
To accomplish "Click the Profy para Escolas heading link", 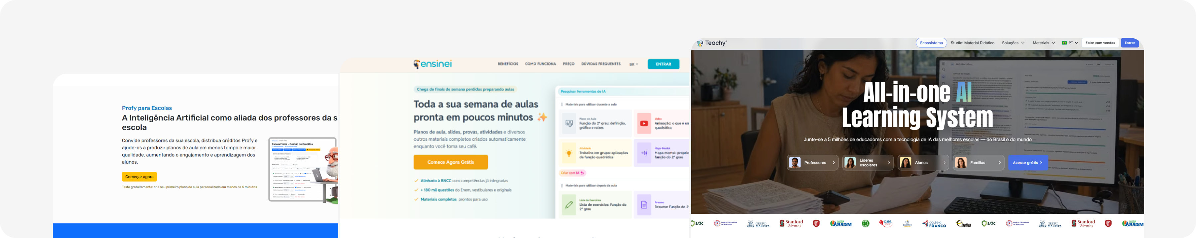I will [x=147, y=108].
